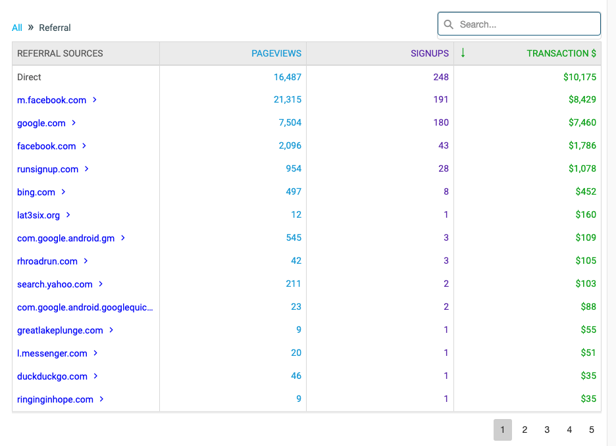Expand the chevron beside rhroadrun.com
Image resolution: width=616 pixels, height=446 pixels.
click(86, 261)
